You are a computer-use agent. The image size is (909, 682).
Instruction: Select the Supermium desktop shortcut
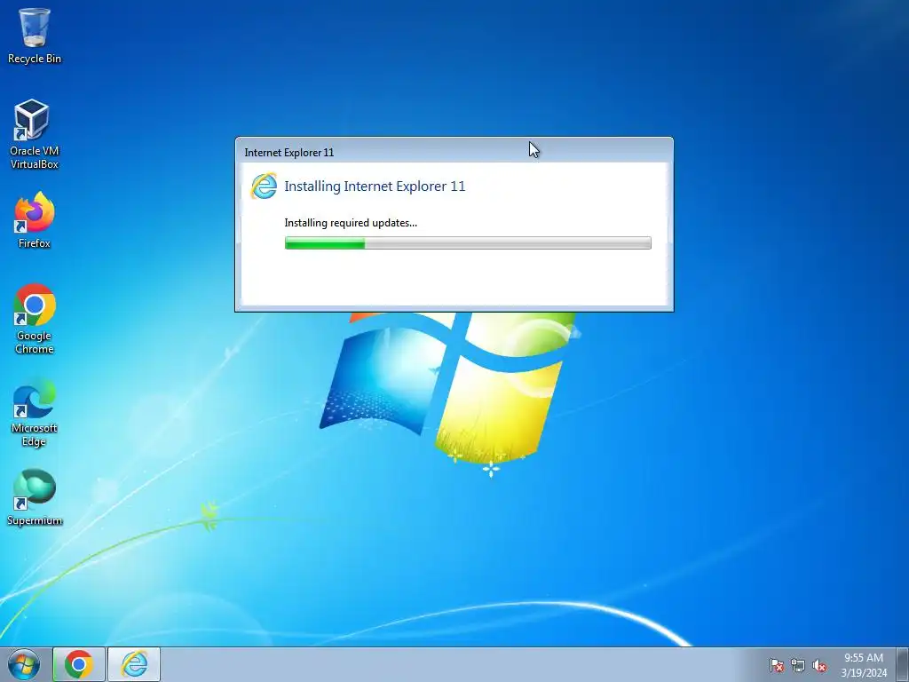pos(35,497)
